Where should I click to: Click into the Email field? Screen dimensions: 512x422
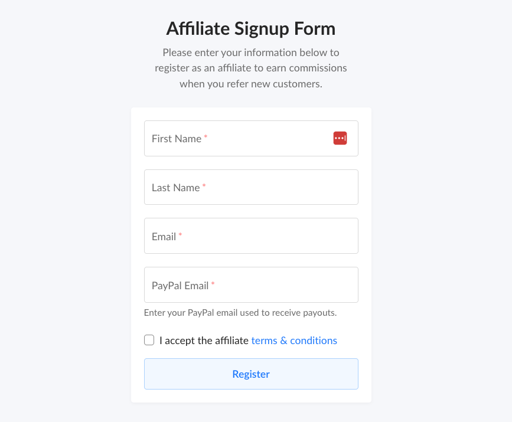[x=251, y=236]
